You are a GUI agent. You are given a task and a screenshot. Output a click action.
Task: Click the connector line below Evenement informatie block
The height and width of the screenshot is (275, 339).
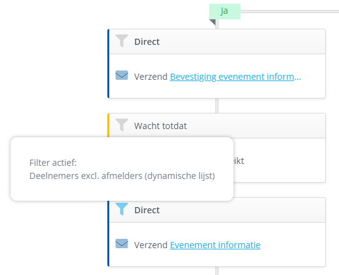[x=217, y=271]
